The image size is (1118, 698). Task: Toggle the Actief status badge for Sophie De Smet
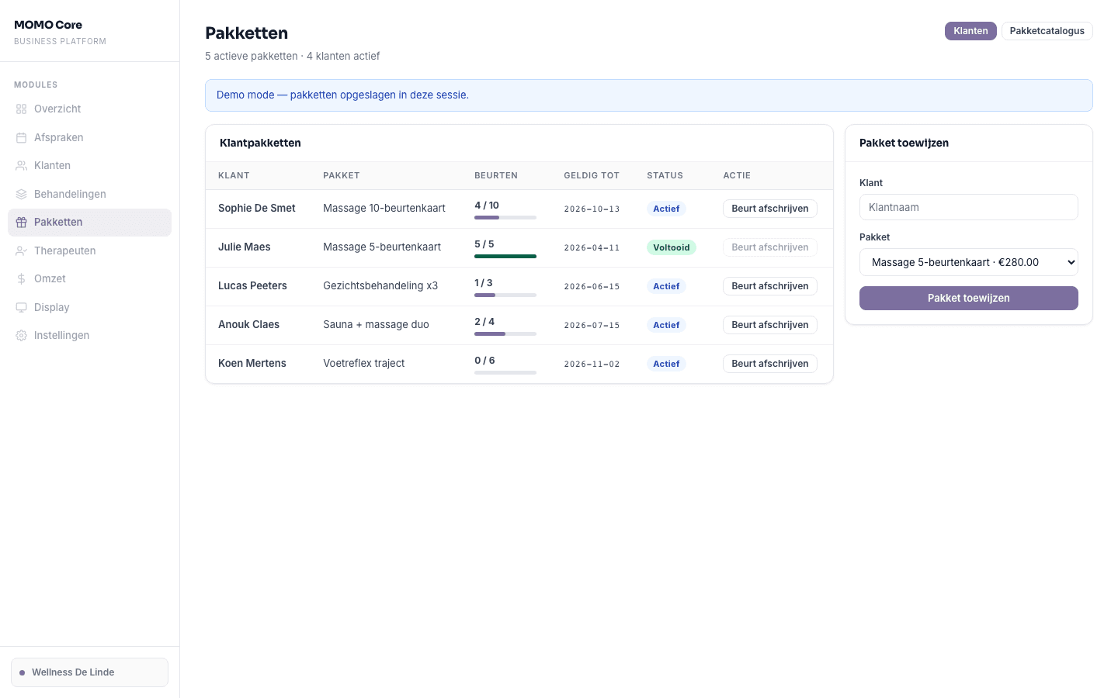click(x=666, y=209)
